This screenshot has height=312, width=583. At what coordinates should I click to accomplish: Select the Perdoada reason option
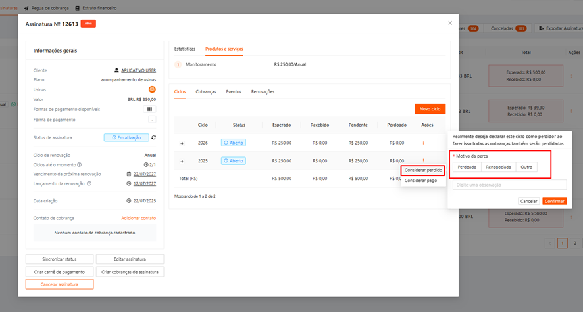[467, 167]
